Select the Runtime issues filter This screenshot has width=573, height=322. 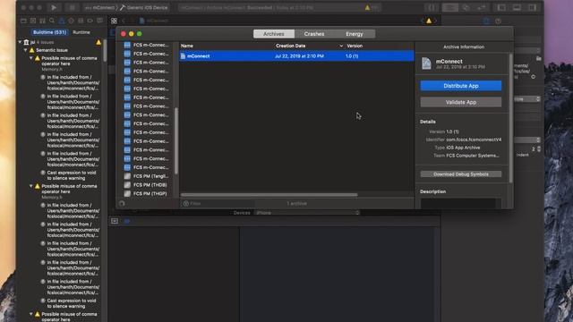click(81, 32)
